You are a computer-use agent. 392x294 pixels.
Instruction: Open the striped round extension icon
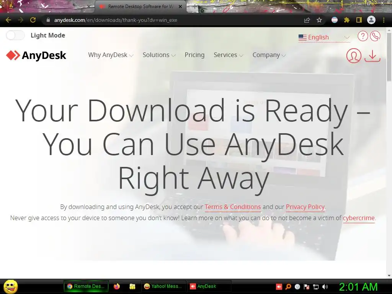pos(335,20)
